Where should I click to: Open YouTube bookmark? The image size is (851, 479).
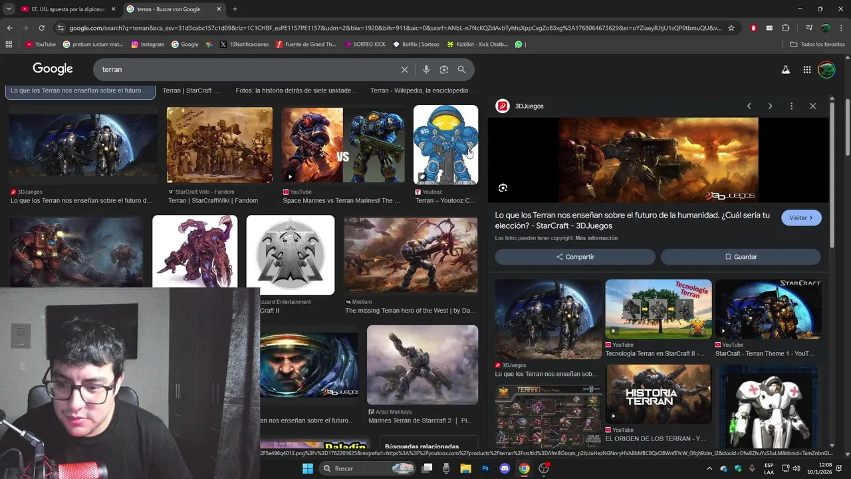point(41,44)
